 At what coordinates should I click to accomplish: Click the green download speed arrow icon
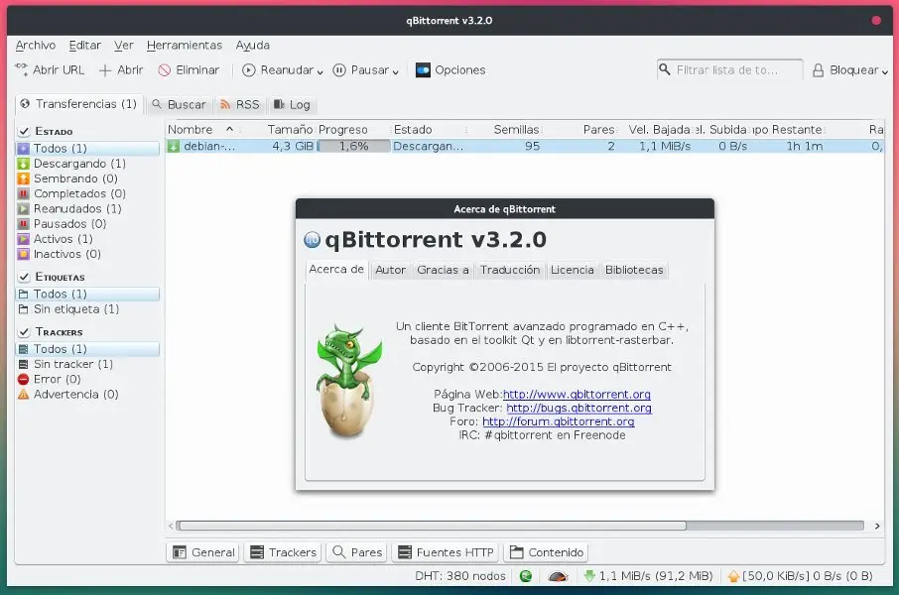[589, 576]
